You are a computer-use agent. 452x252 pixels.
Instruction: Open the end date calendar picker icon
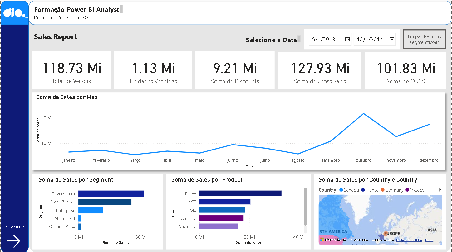tap(392, 39)
